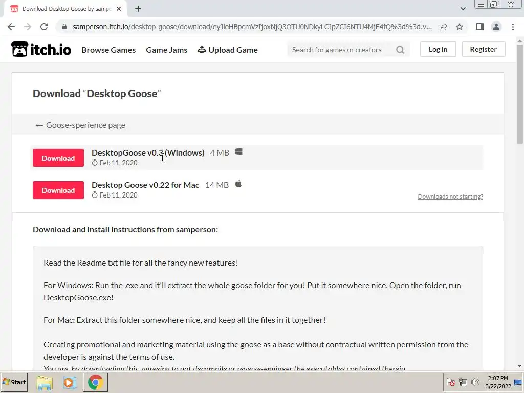Click the Windows platform icon
The width and height of the screenshot is (524, 393).
[238, 151]
